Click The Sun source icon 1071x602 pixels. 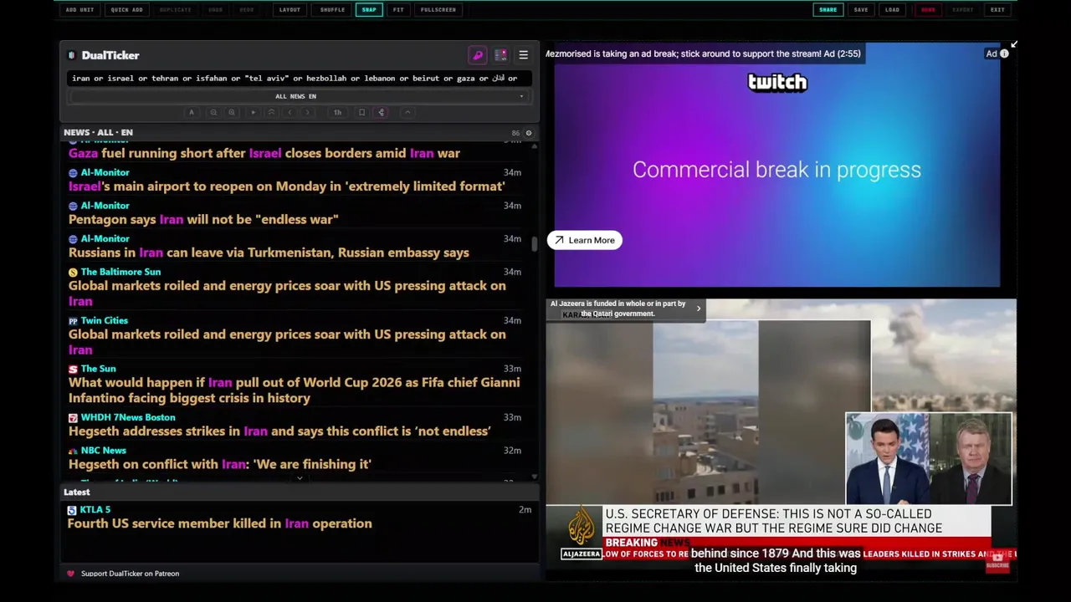tap(73, 369)
